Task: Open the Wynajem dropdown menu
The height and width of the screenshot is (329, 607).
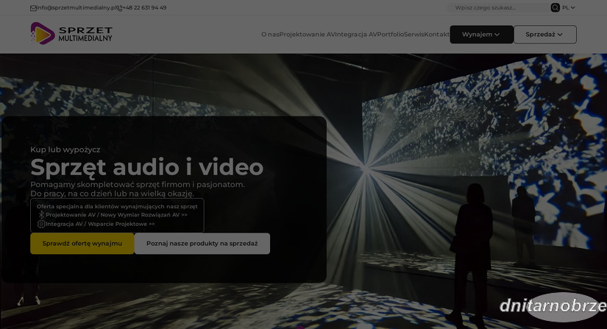Action: [x=481, y=35]
